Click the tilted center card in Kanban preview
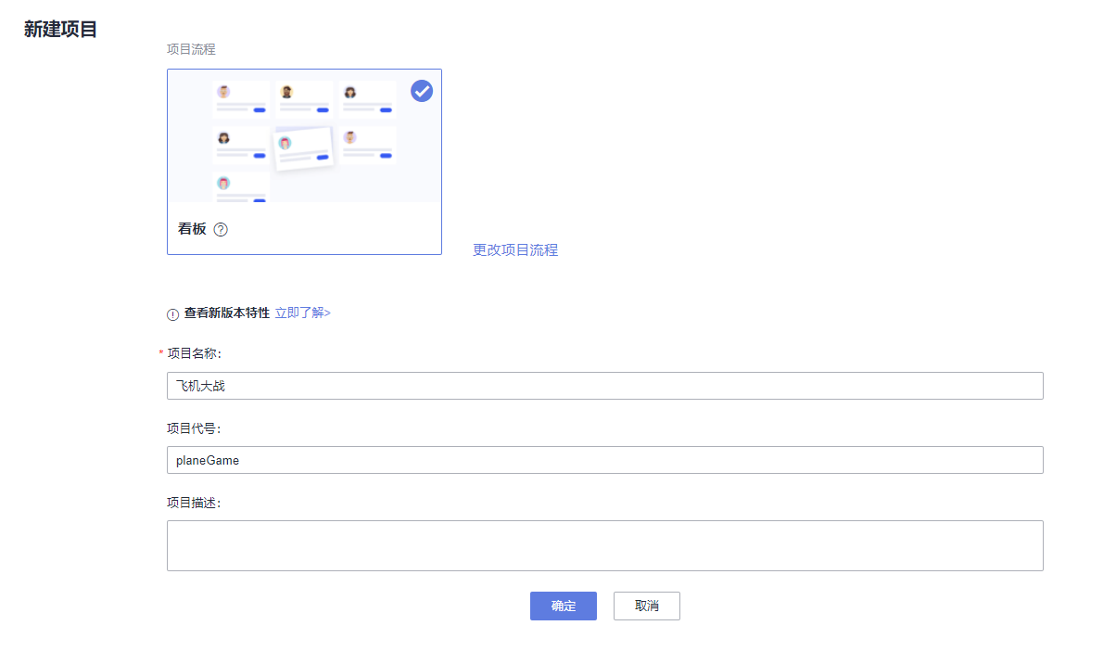 point(304,147)
